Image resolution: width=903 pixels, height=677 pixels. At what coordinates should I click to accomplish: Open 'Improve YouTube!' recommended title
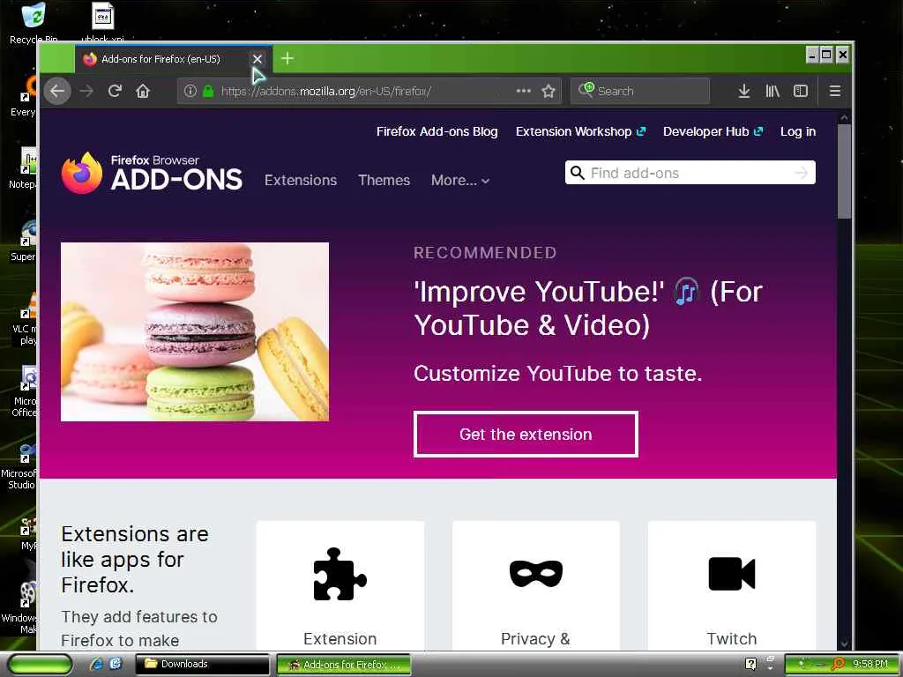pos(588,308)
